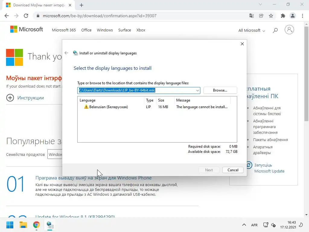Share this page icon in address bar
309x232 pixels.
[261, 16]
